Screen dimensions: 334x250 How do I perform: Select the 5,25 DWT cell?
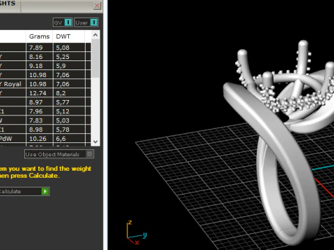pos(69,57)
